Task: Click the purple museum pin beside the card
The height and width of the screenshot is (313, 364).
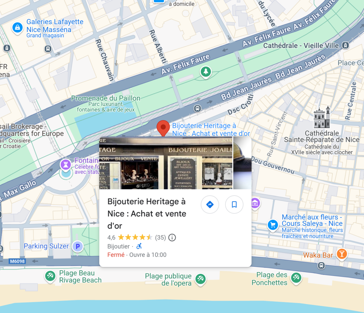Action: pos(255,204)
